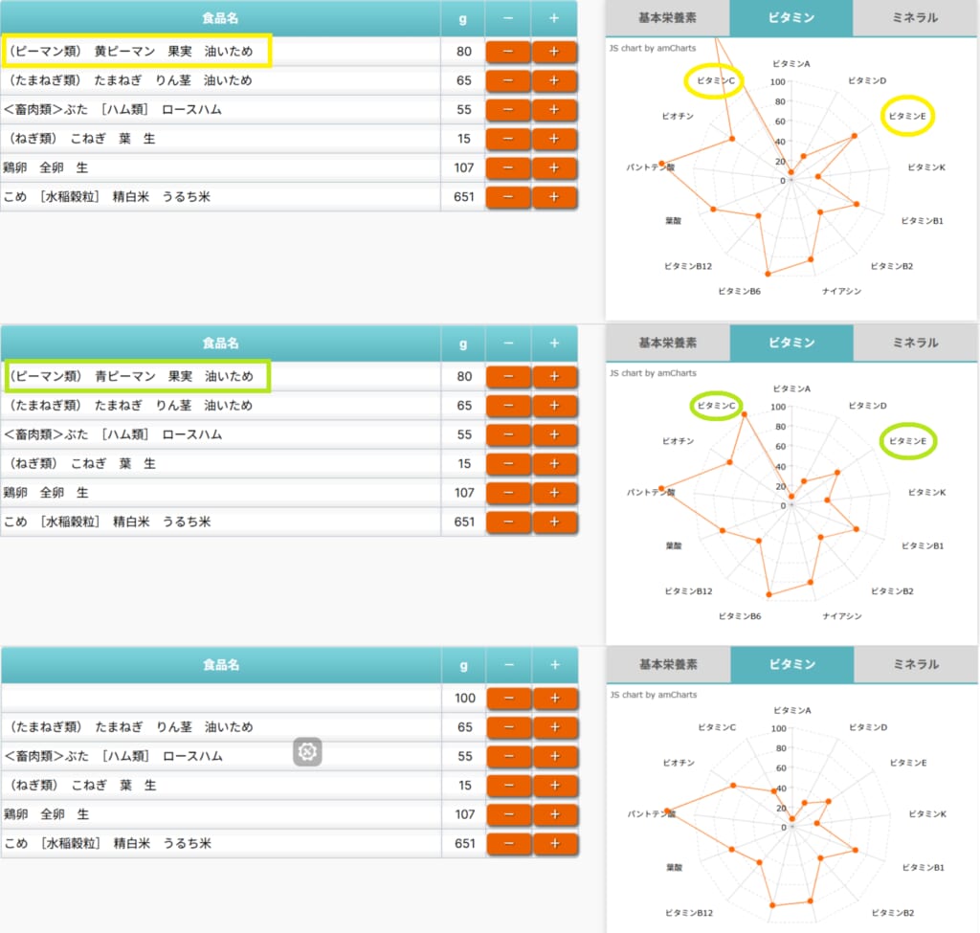Viewport: 980px width, 933px height.
Task: In 青ピーマン table, decrease たまねぎ grams
Action: coord(509,406)
